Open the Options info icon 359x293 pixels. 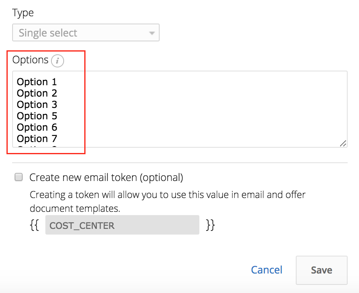pyautogui.click(x=58, y=61)
